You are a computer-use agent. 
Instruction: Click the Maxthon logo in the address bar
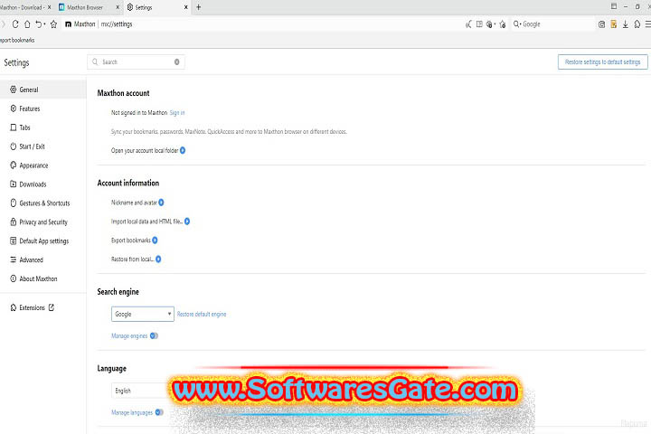(x=68, y=24)
